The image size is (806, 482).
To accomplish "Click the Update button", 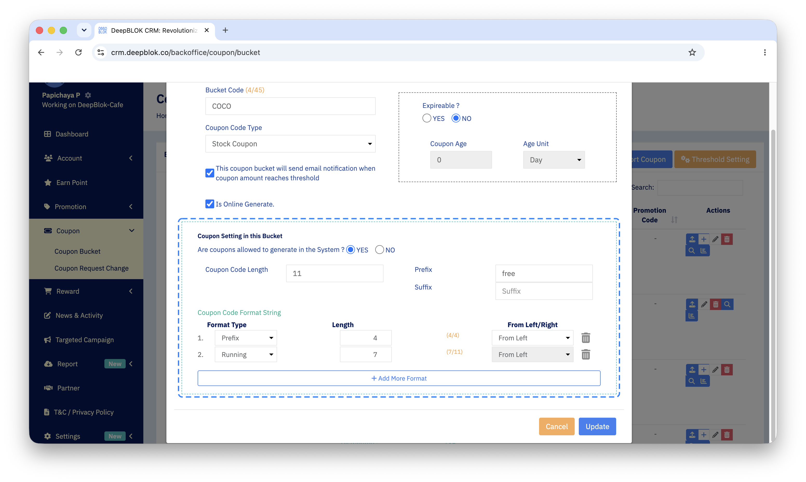I will [597, 426].
